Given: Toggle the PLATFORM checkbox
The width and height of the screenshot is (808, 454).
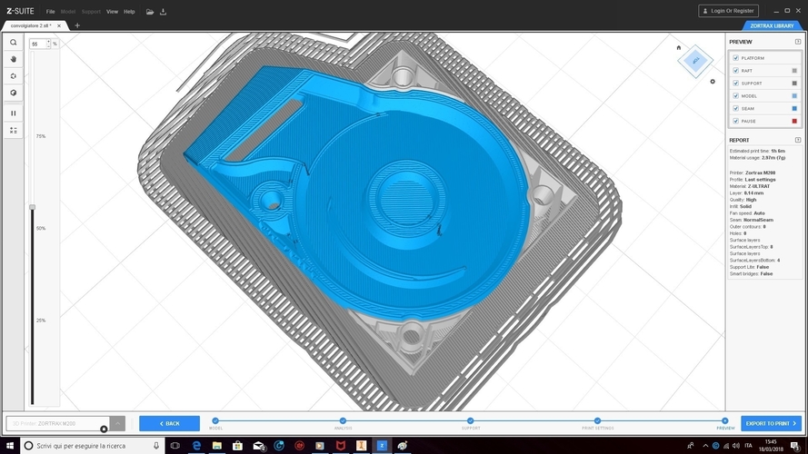Looking at the screenshot, I should (x=736, y=58).
